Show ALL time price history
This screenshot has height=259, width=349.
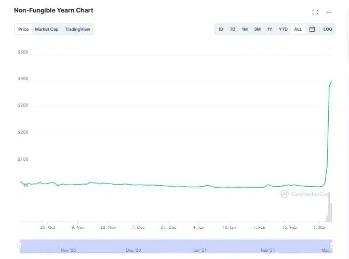point(298,29)
